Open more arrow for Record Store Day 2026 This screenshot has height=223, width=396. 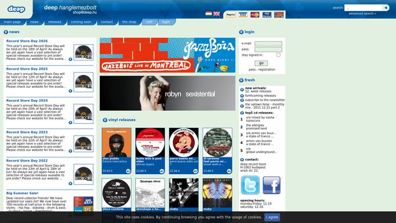[71, 59]
